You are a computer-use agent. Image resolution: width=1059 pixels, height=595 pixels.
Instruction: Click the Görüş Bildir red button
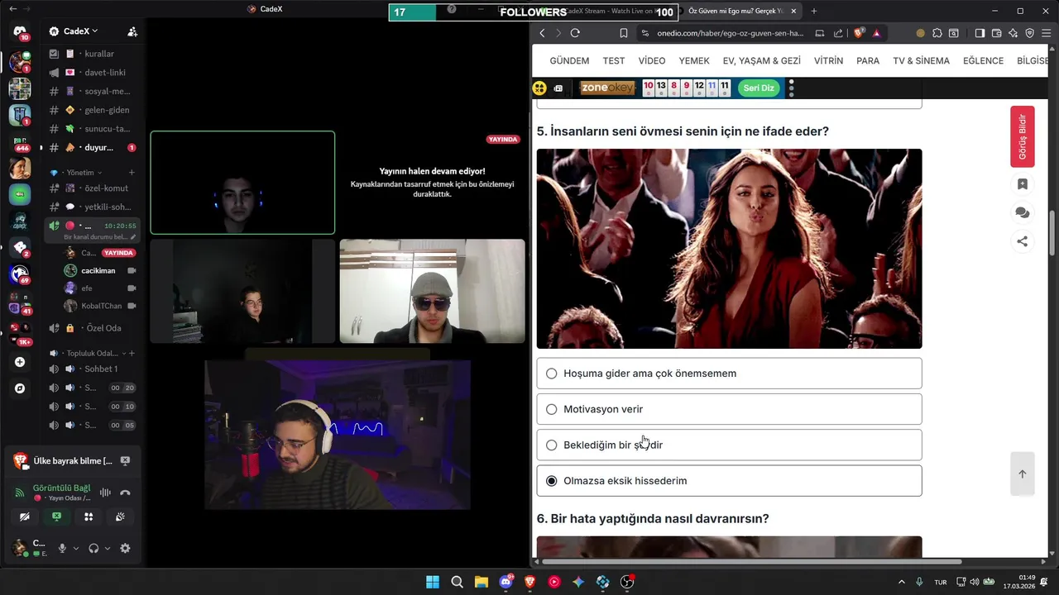pyautogui.click(x=1023, y=136)
